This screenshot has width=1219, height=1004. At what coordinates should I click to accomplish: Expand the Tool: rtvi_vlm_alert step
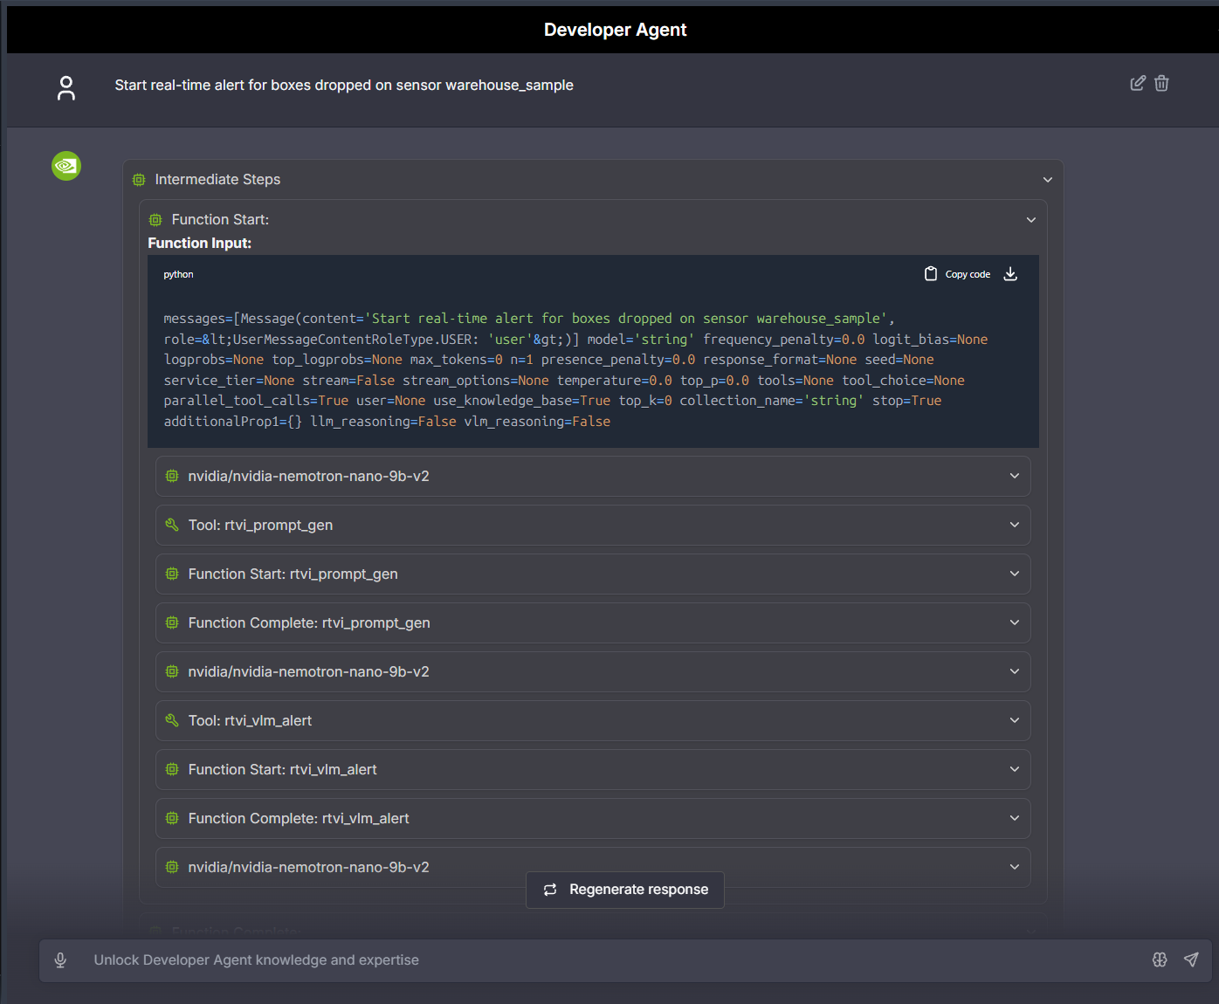point(1014,720)
